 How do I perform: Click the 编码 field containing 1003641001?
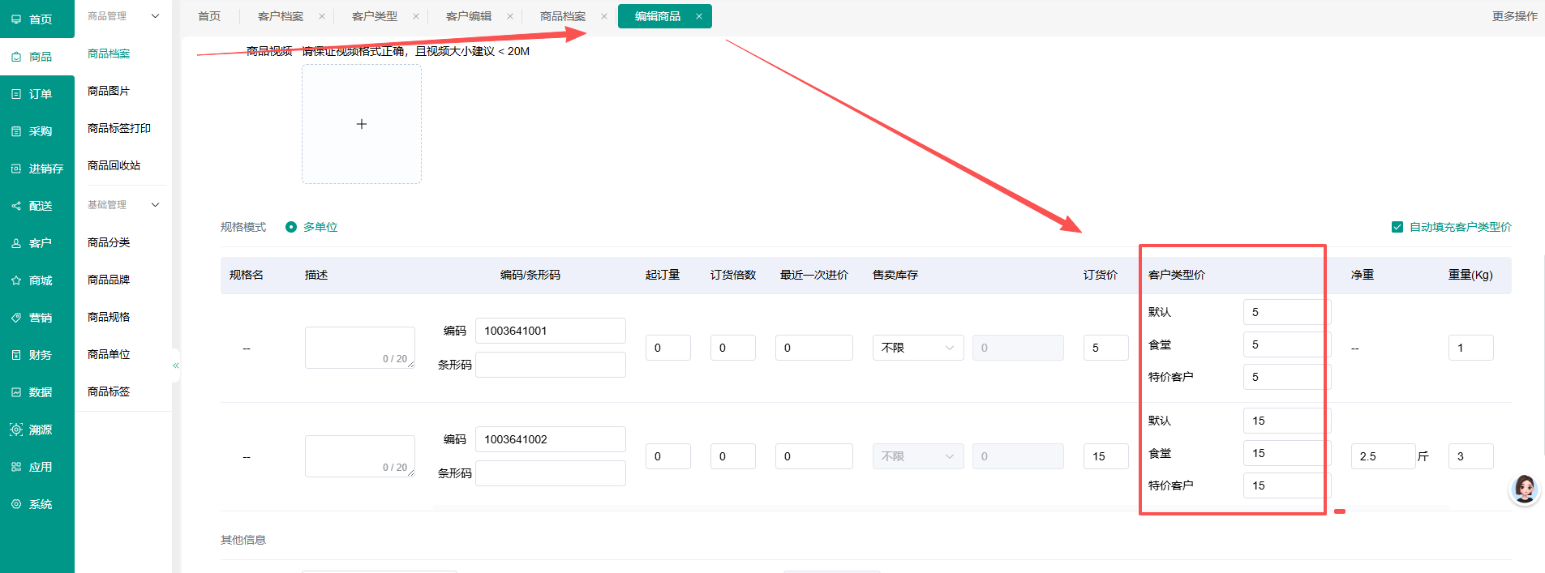coord(551,331)
